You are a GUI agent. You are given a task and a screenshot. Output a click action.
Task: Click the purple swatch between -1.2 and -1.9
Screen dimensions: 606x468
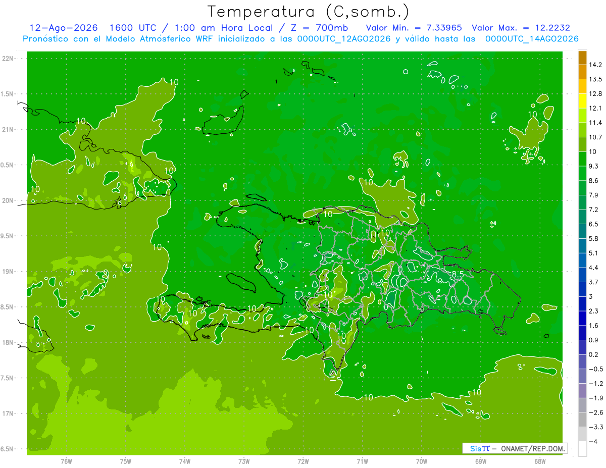click(x=582, y=391)
